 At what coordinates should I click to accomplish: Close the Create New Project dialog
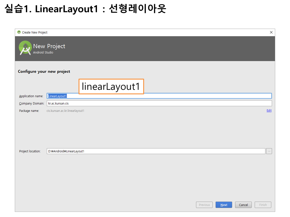[271, 33]
